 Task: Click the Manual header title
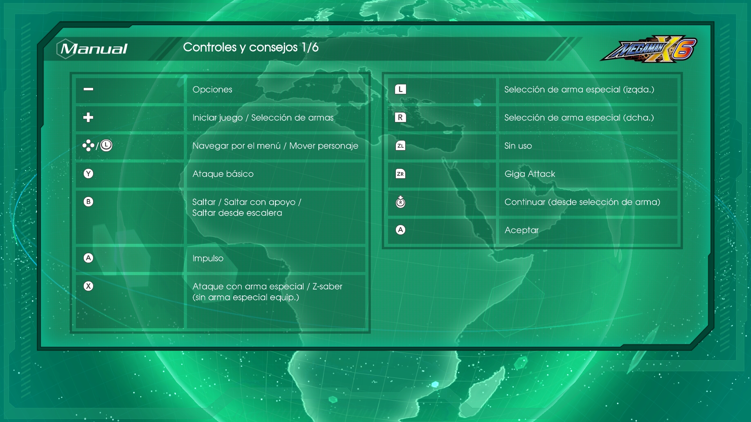(94, 49)
